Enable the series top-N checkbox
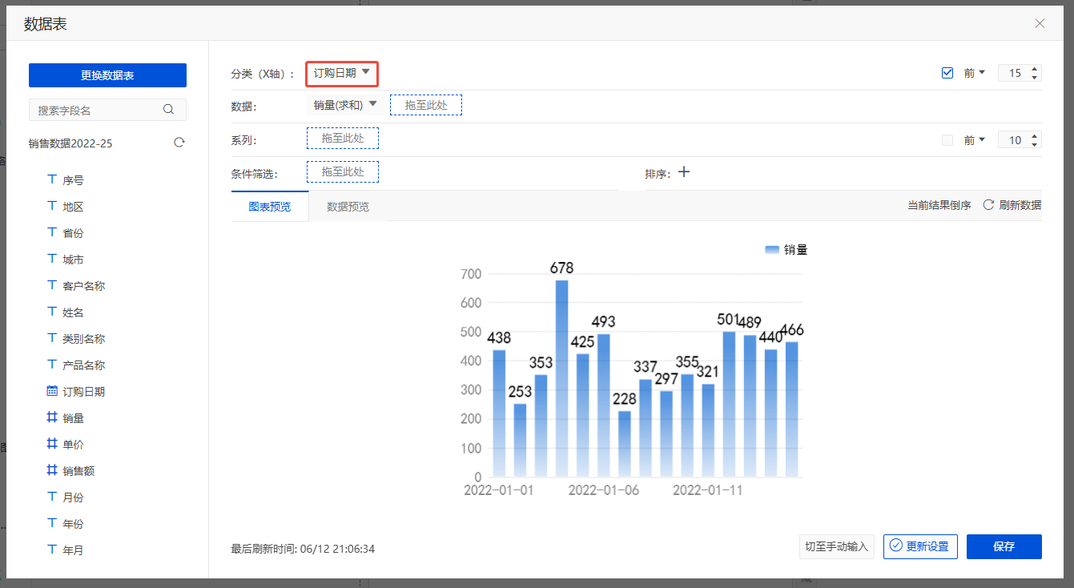 click(x=947, y=140)
